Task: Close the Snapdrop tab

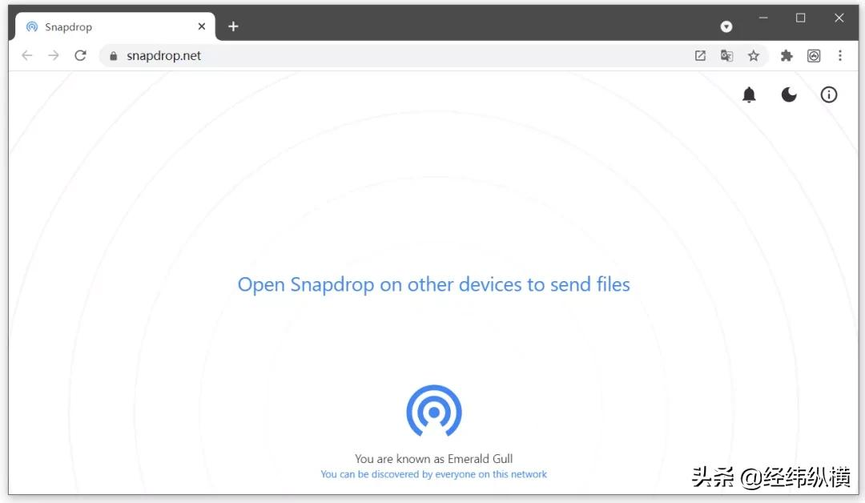Action: pos(202,26)
